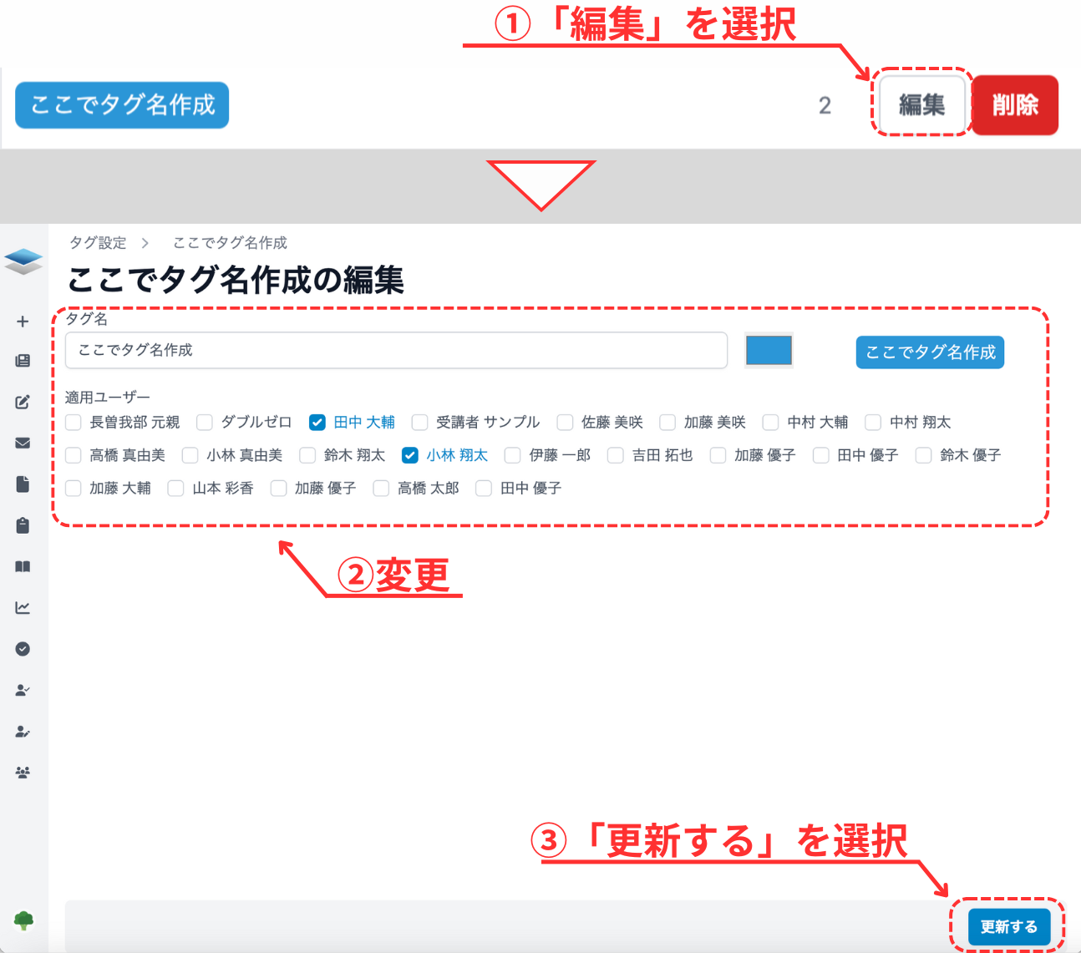Click the 削除 delete button
Screen dimensions: 1081x953
point(1015,104)
